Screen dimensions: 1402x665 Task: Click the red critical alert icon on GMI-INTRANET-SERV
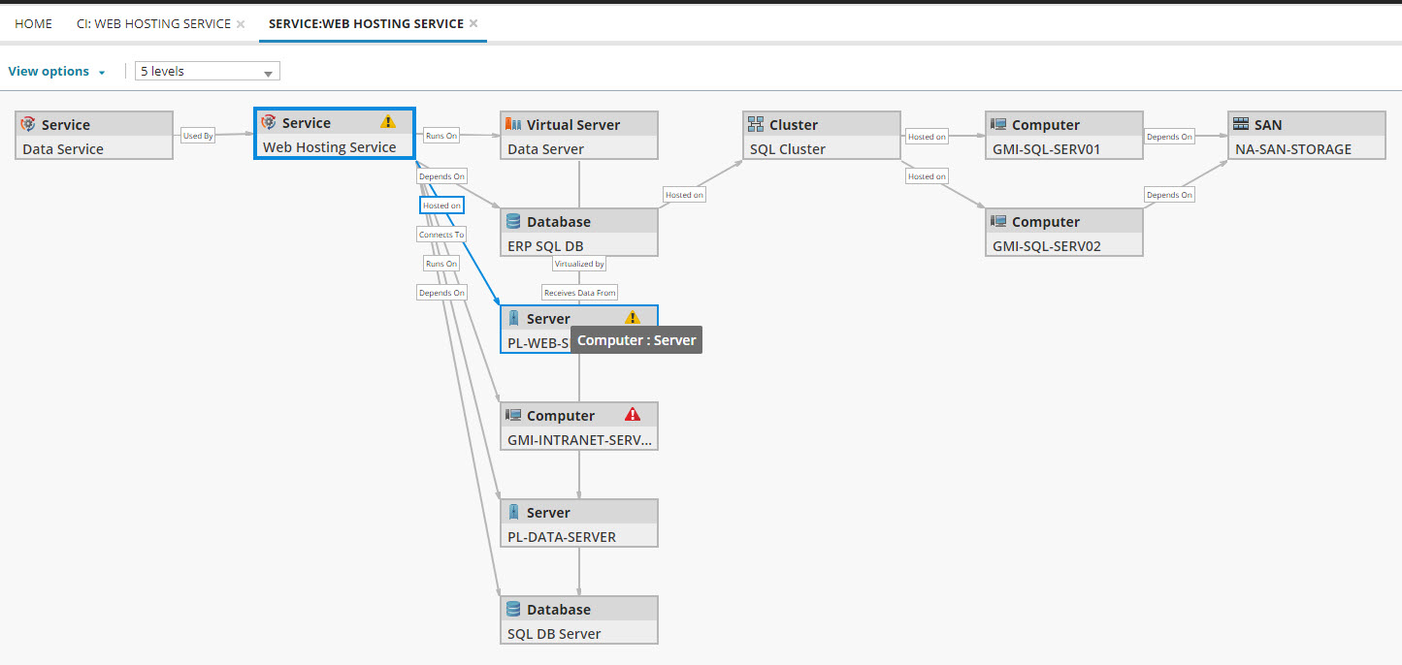point(633,415)
